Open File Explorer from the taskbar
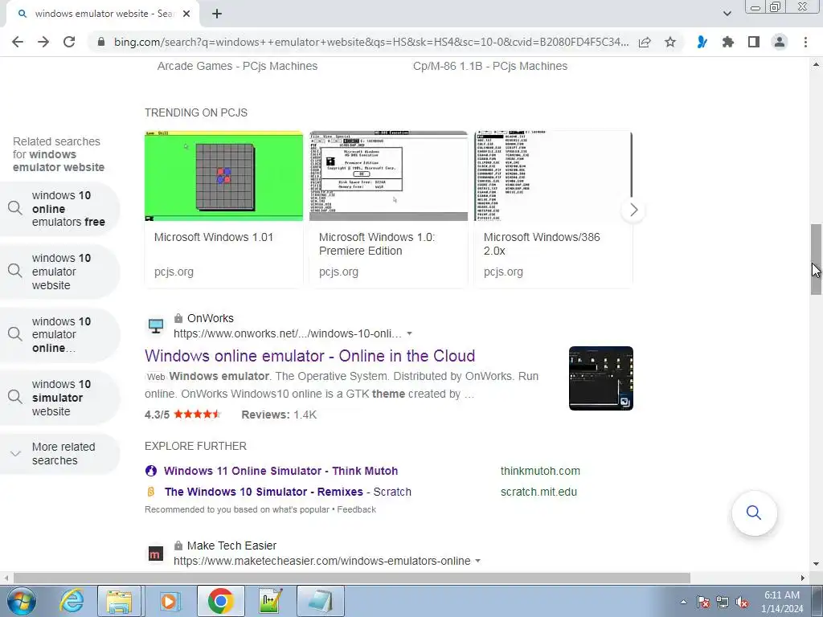 [x=119, y=601]
